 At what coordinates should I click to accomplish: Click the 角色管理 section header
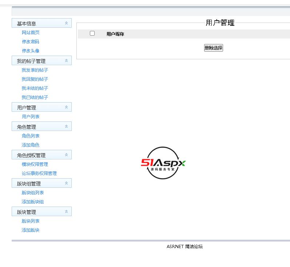tap(41, 127)
